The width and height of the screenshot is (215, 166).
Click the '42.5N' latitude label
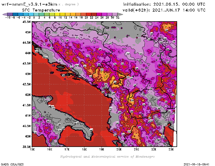(27, 84)
